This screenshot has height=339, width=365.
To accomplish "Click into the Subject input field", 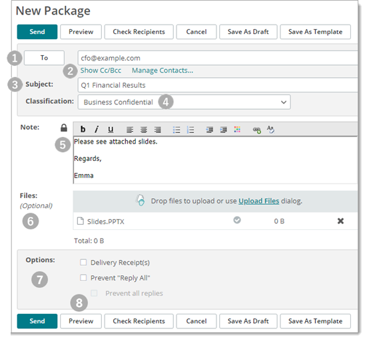I will click(218, 85).
